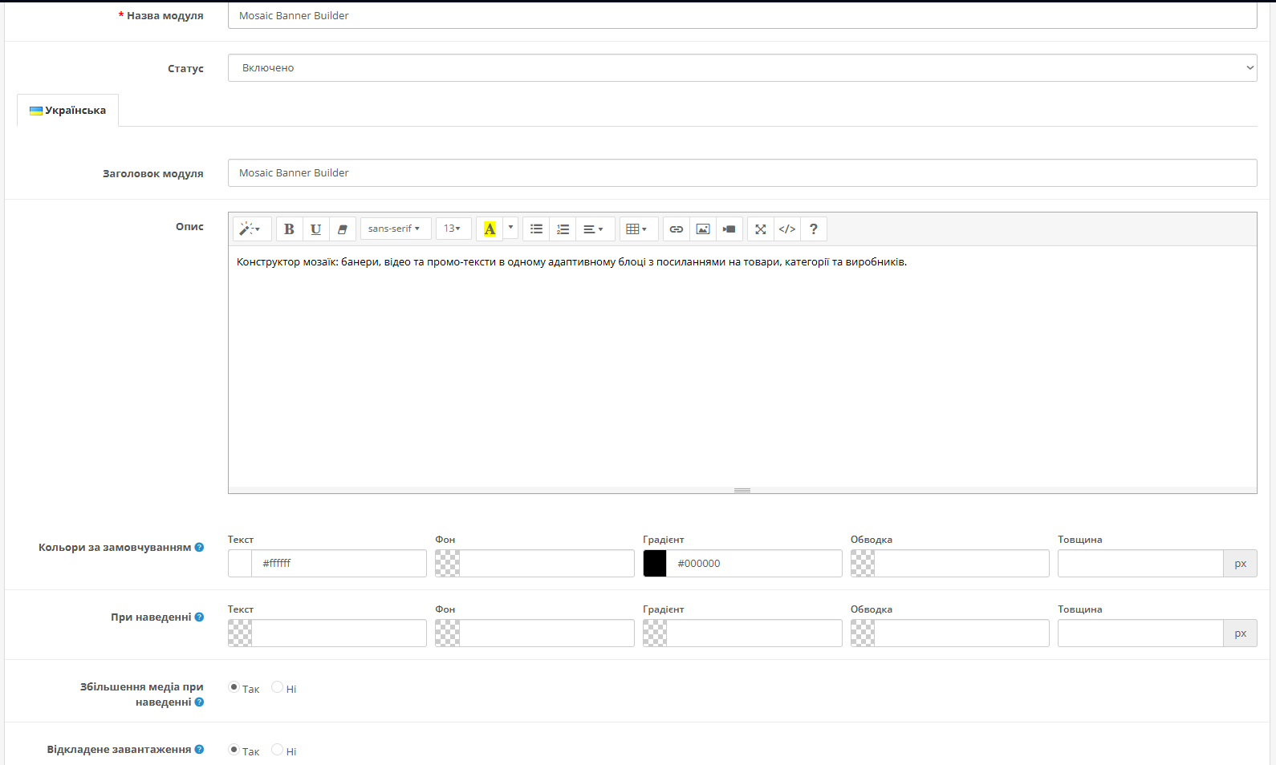Click the Назва модуля input field
Screen dimensions: 1276x765
tap(742, 15)
